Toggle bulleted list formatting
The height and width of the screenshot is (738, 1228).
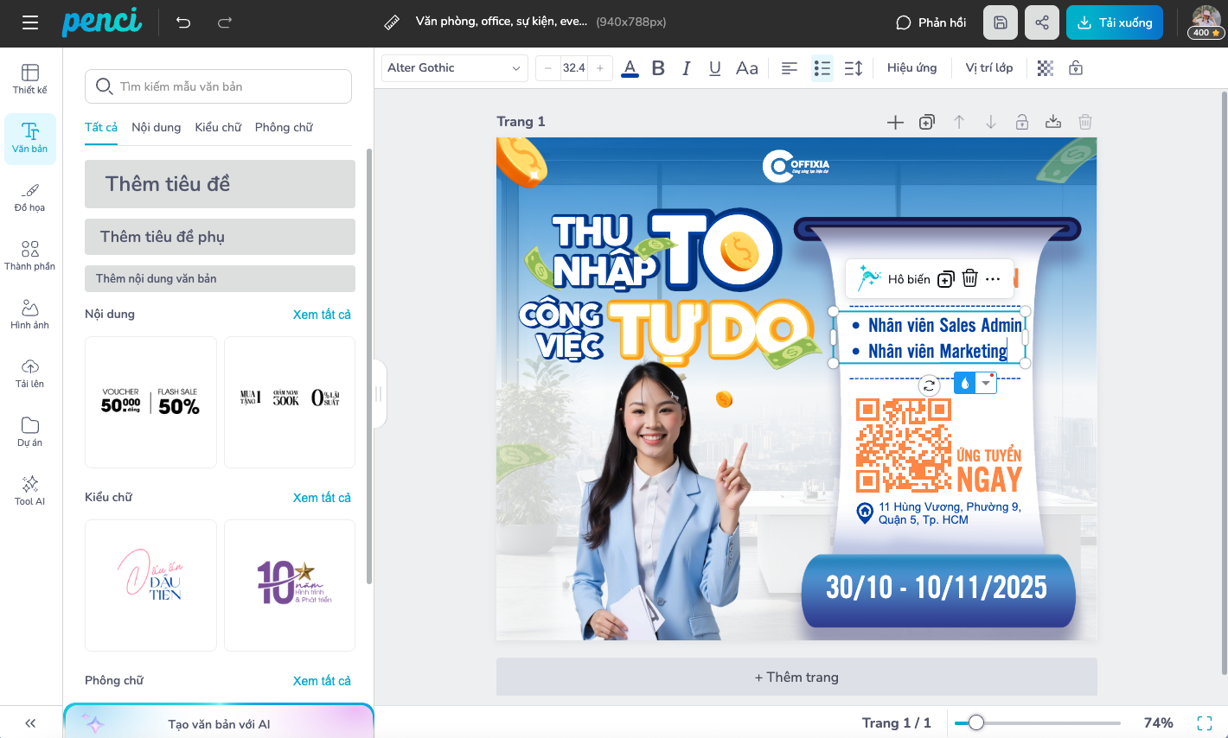point(822,68)
